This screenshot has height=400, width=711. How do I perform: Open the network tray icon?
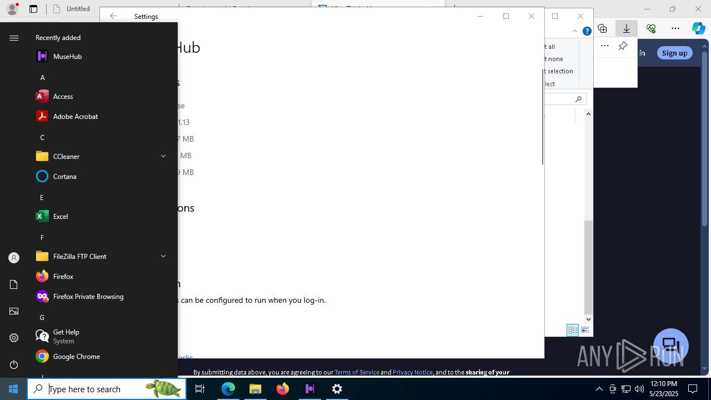(x=626, y=389)
